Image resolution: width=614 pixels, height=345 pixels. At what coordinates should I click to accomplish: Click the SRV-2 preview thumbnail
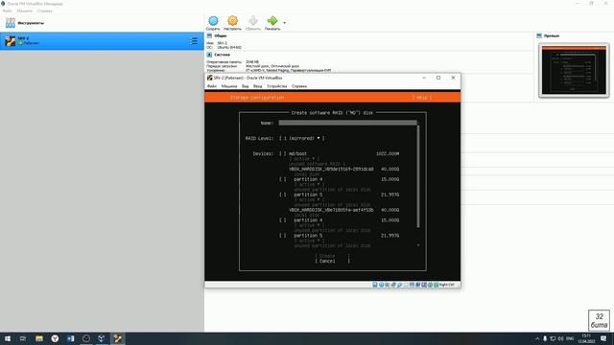click(574, 70)
